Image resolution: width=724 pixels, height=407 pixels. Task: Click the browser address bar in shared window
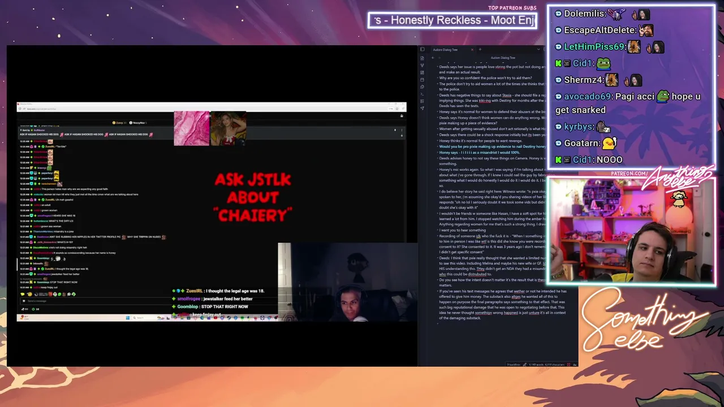pos(204,109)
